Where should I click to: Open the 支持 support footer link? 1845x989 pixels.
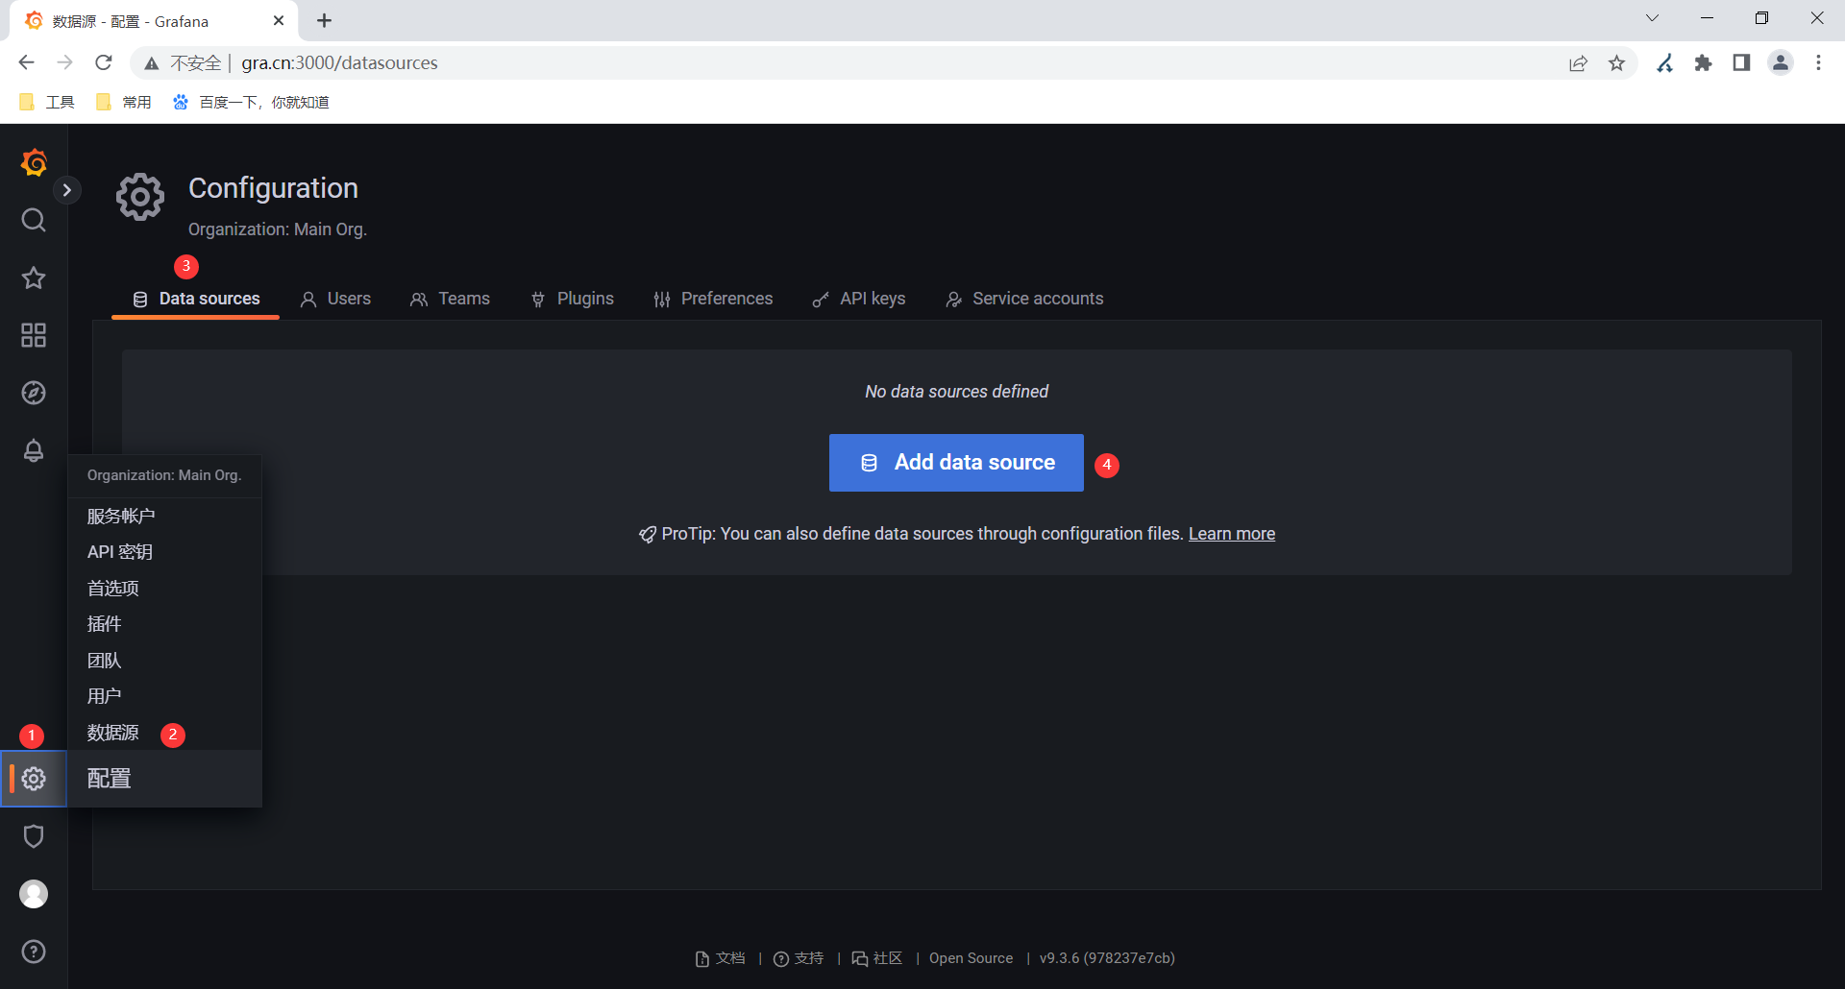coord(799,958)
